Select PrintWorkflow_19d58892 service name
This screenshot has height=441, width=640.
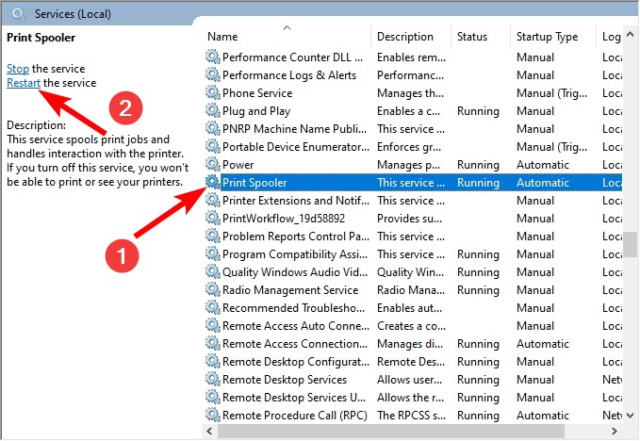pyautogui.click(x=284, y=219)
